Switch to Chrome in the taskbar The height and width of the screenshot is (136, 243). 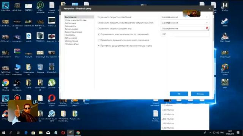point(78,133)
